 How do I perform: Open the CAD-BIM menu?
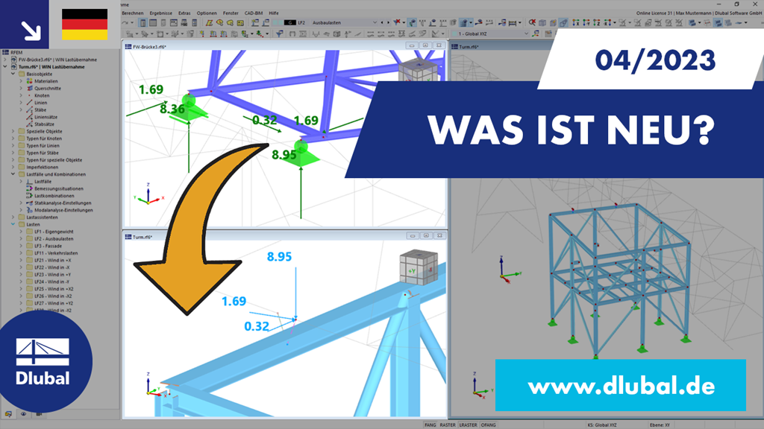click(x=254, y=13)
